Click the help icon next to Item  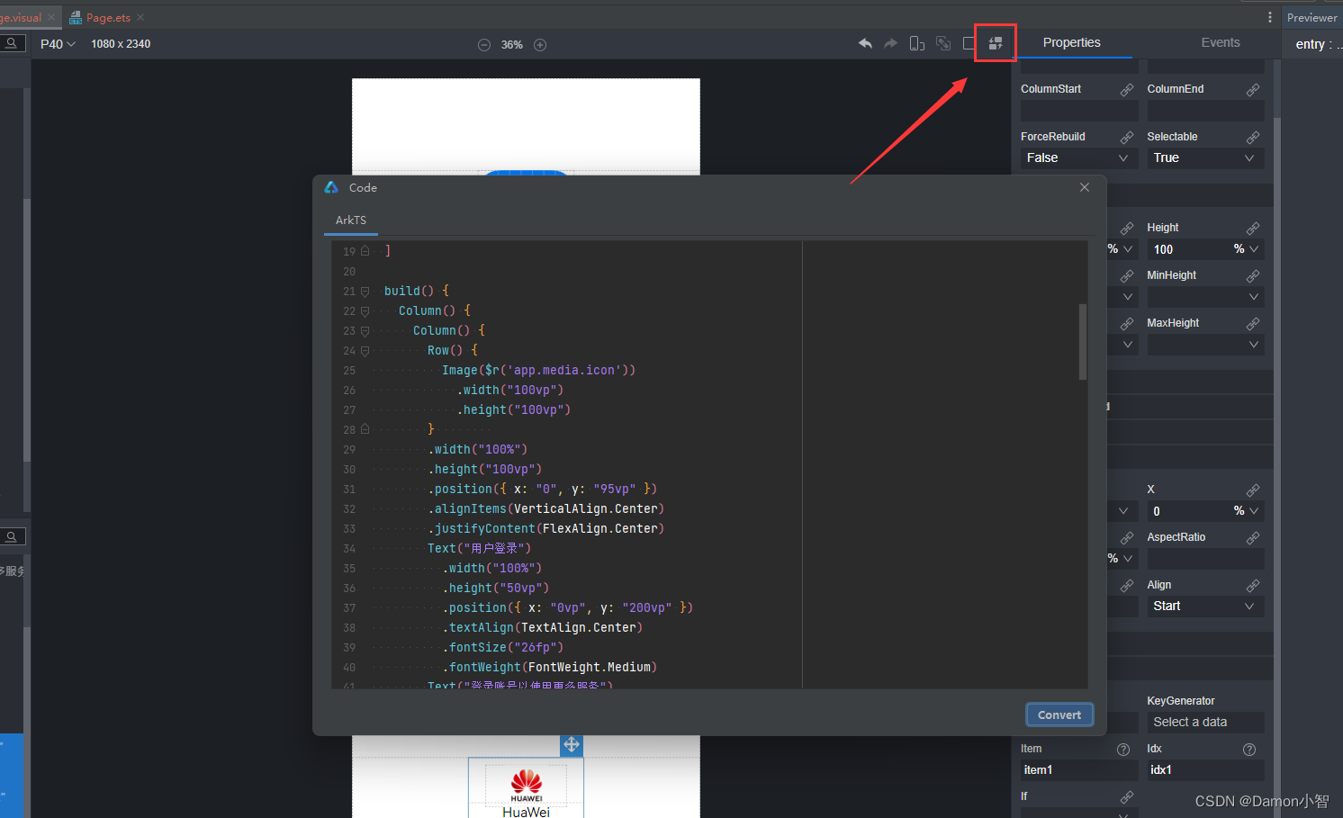(x=1123, y=750)
